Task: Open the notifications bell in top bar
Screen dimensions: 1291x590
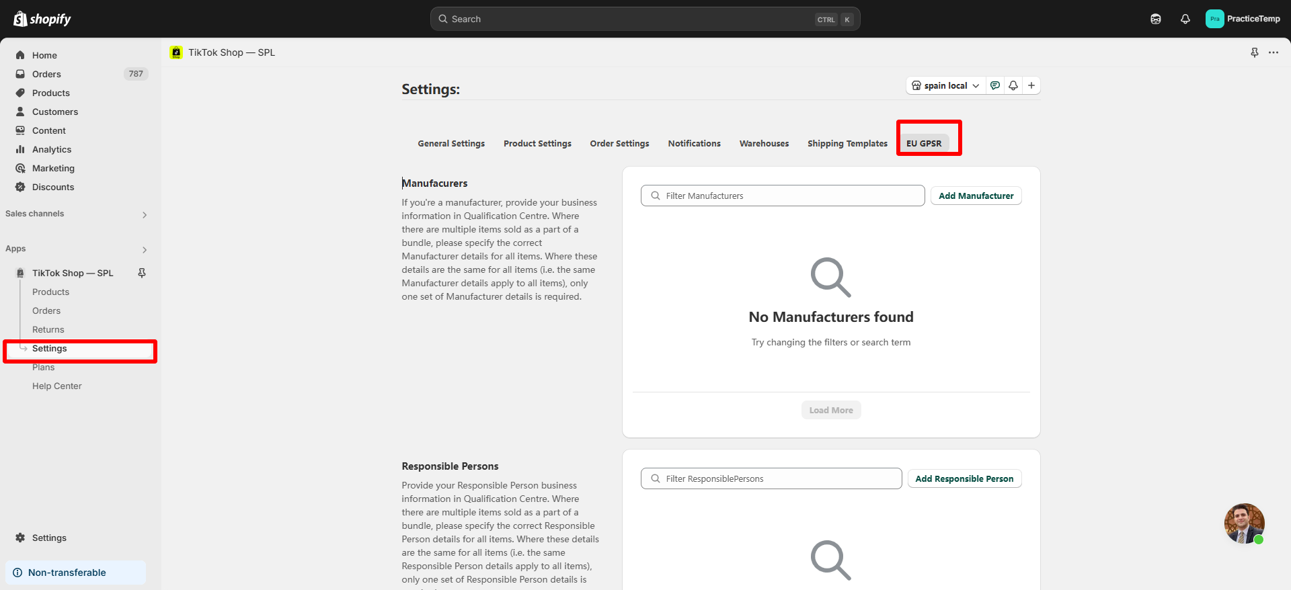Action: tap(1185, 19)
